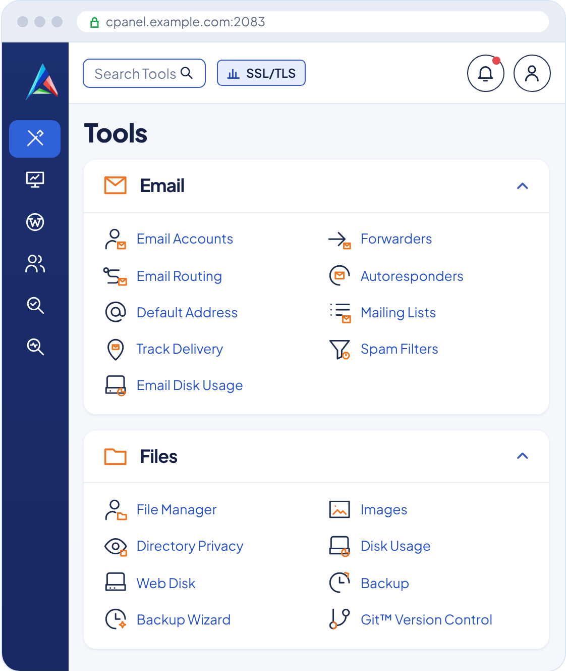Open the Email Disk Usage link
The height and width of the screenshot is (672, 566).
[190, 386]
